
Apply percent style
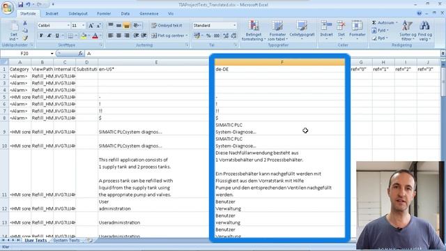208,36
